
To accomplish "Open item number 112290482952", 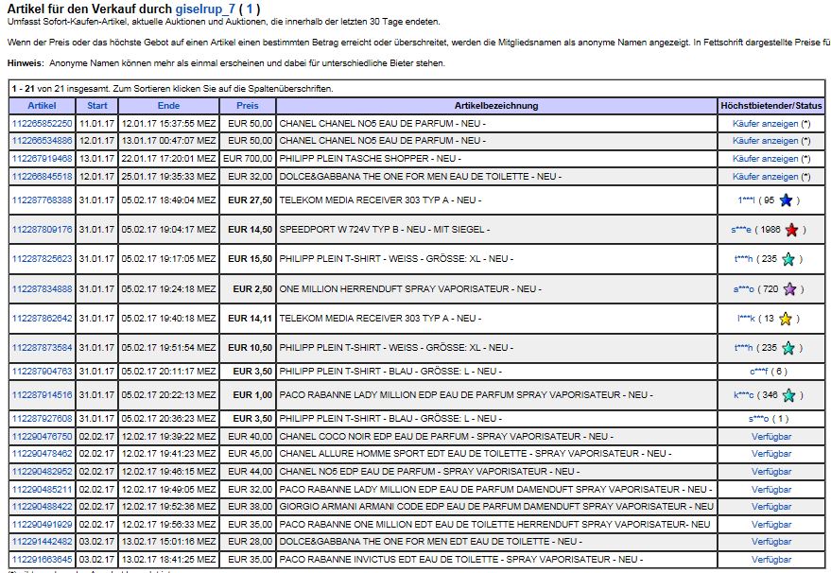I will pos(42,471).
